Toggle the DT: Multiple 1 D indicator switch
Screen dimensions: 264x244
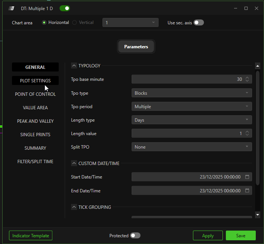(x=65, y=8)
